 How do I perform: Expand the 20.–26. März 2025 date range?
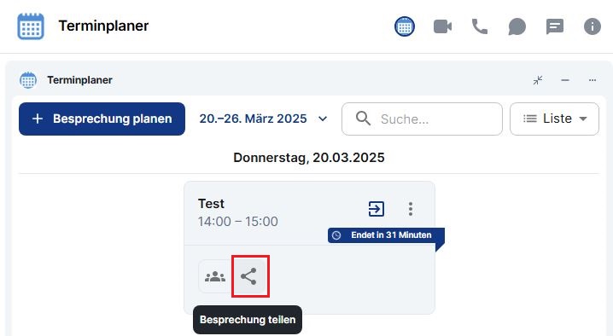coord(263,119)
